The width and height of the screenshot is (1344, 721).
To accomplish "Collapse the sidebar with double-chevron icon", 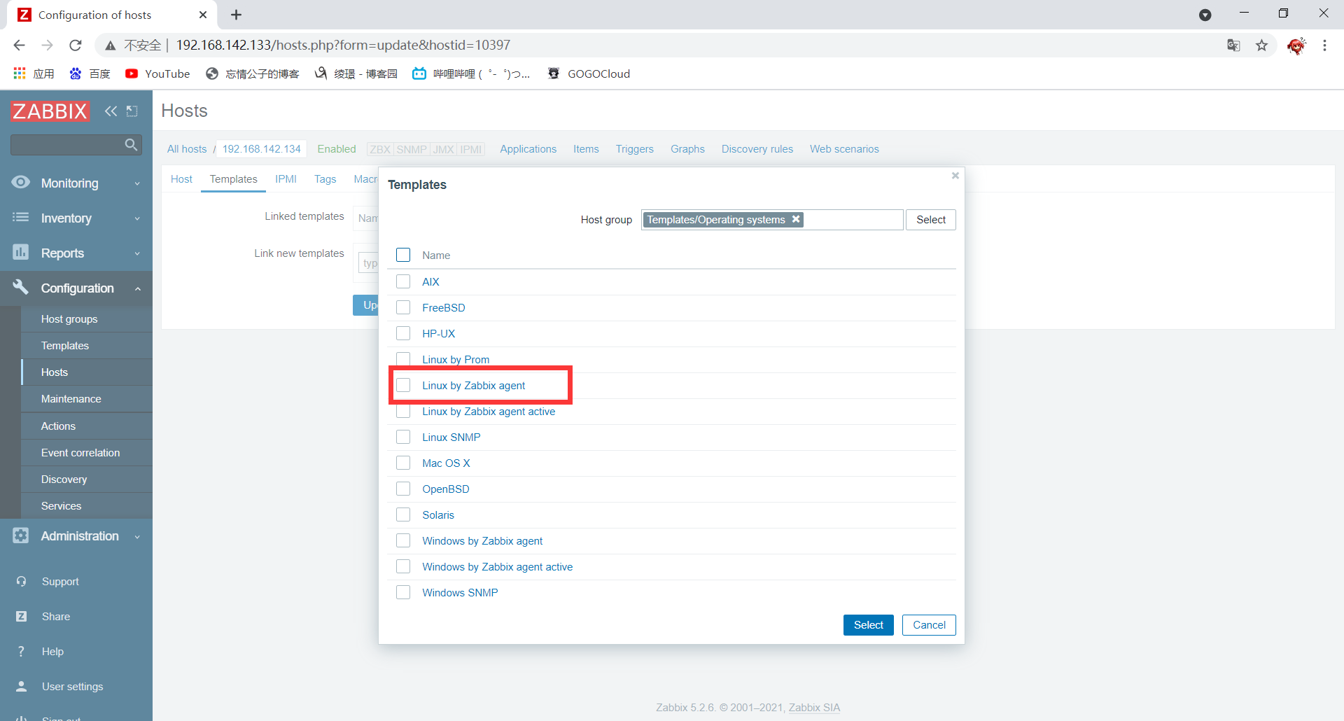I will point(111,111).
